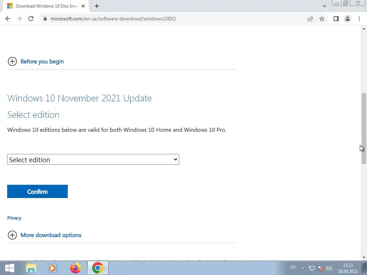Image resolution: width=367 pixels, height=275 pixels.
Task: Expand More download options section
Action: tap(44, 235)
